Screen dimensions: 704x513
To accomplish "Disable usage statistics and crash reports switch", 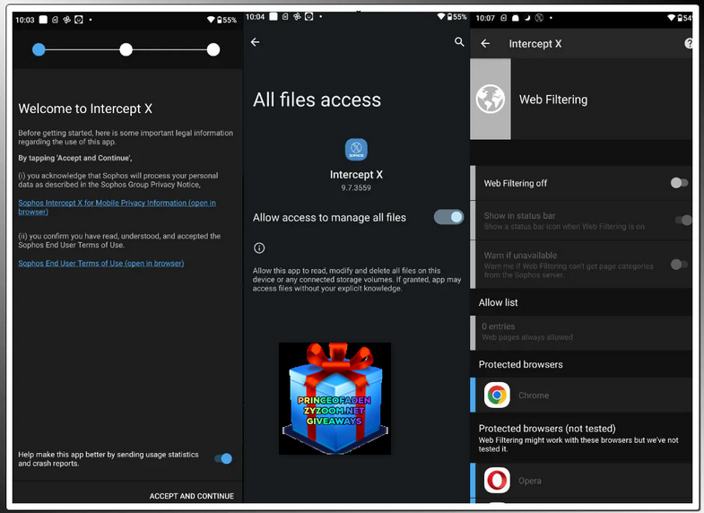I will 223,458.
